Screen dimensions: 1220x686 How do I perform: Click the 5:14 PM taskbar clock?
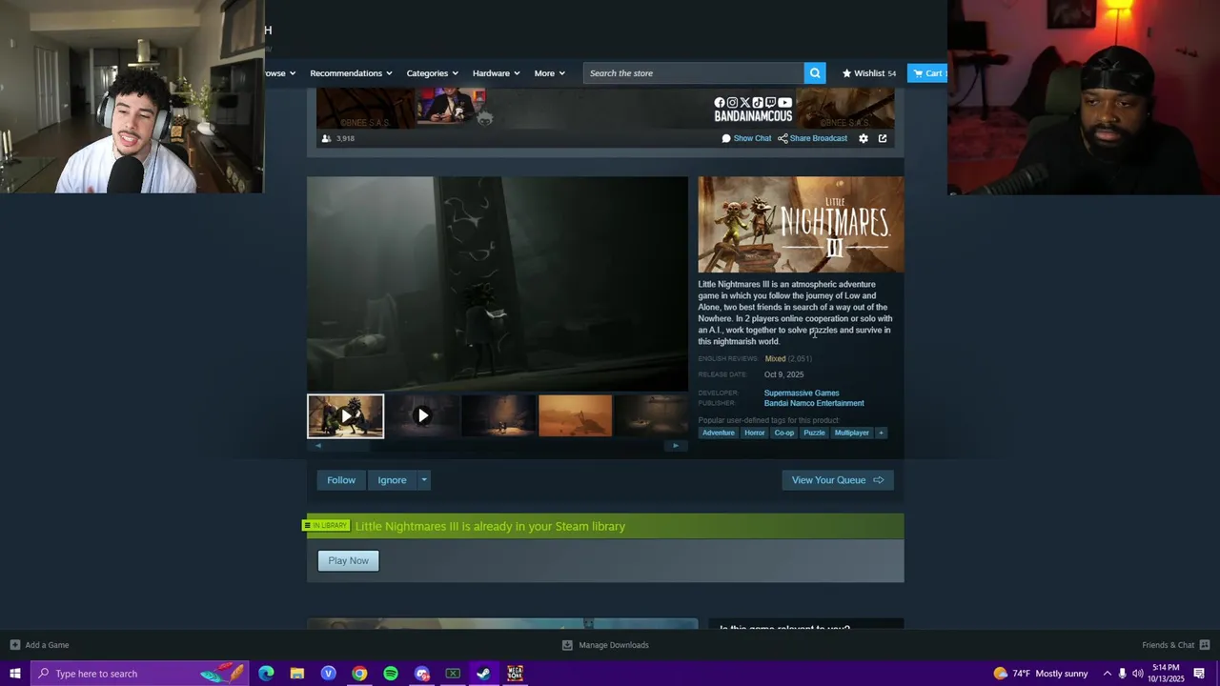(x=1165, y=674)
